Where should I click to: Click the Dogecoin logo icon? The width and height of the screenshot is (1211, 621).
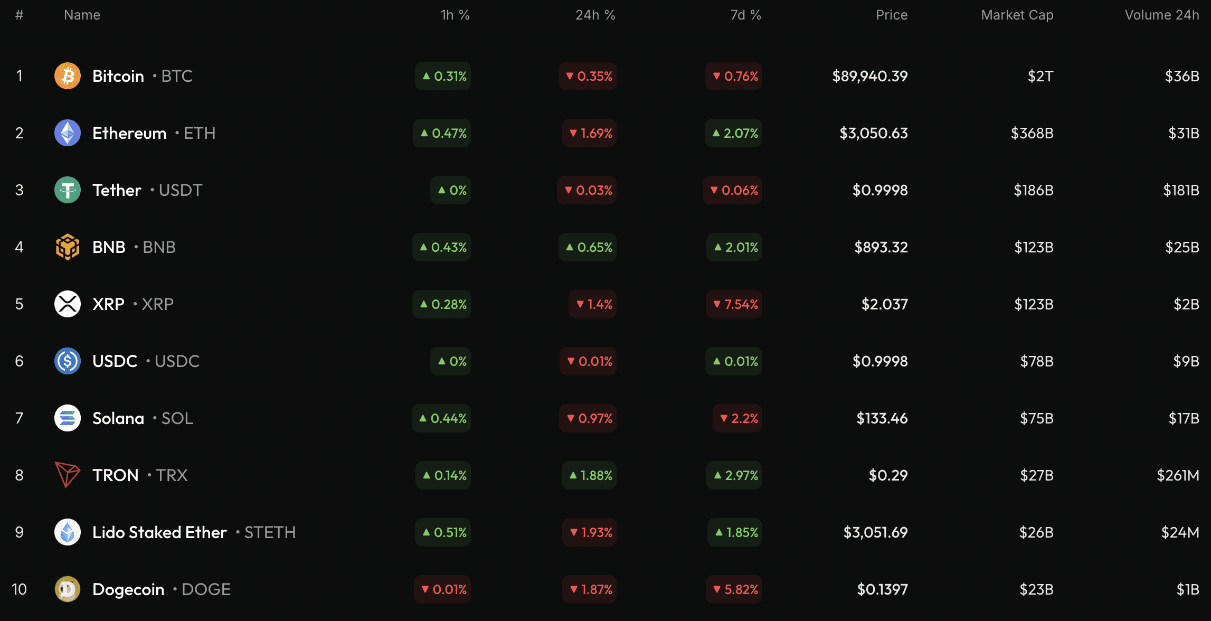(x=67, y=589)
